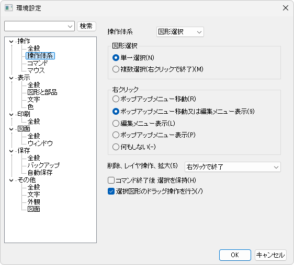Open バックアップ under 保存
This screenshot has height=265, width=294.
[x=43, y=165]
